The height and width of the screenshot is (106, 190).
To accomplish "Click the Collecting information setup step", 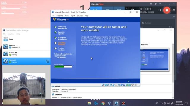I will [62, 27].
